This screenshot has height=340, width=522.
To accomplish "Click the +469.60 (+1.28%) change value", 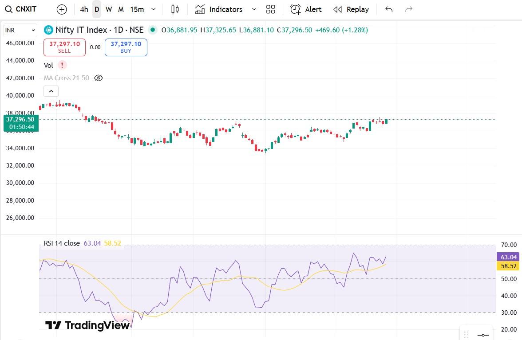I will 342,30.
